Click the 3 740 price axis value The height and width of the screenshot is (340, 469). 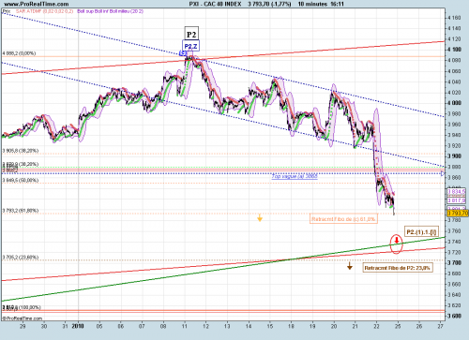pos(454,242)
